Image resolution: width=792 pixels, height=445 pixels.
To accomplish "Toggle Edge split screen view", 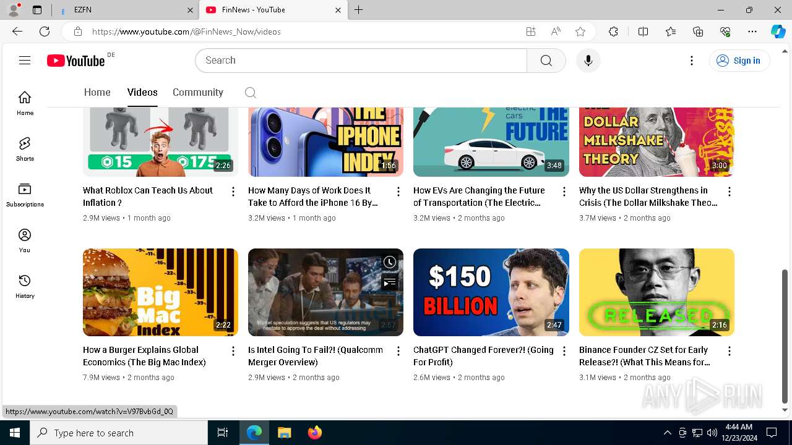I will (x=643, y=32).
